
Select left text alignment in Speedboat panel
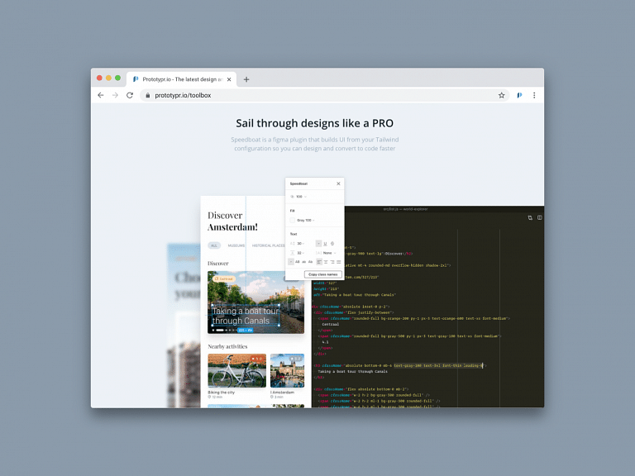pos(319,261)
